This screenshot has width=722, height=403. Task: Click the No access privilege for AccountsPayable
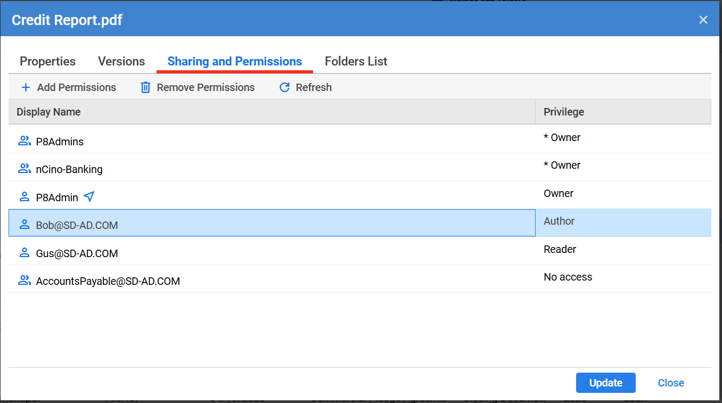point(568,277)
